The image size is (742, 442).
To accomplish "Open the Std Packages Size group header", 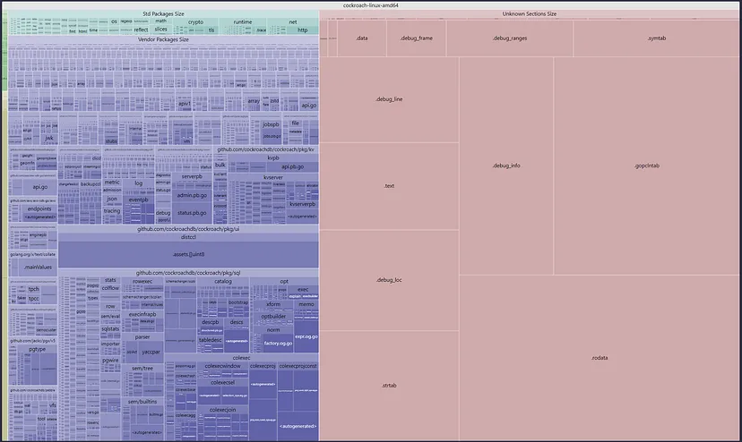I will pyautogui.click(x=163, y=14).
